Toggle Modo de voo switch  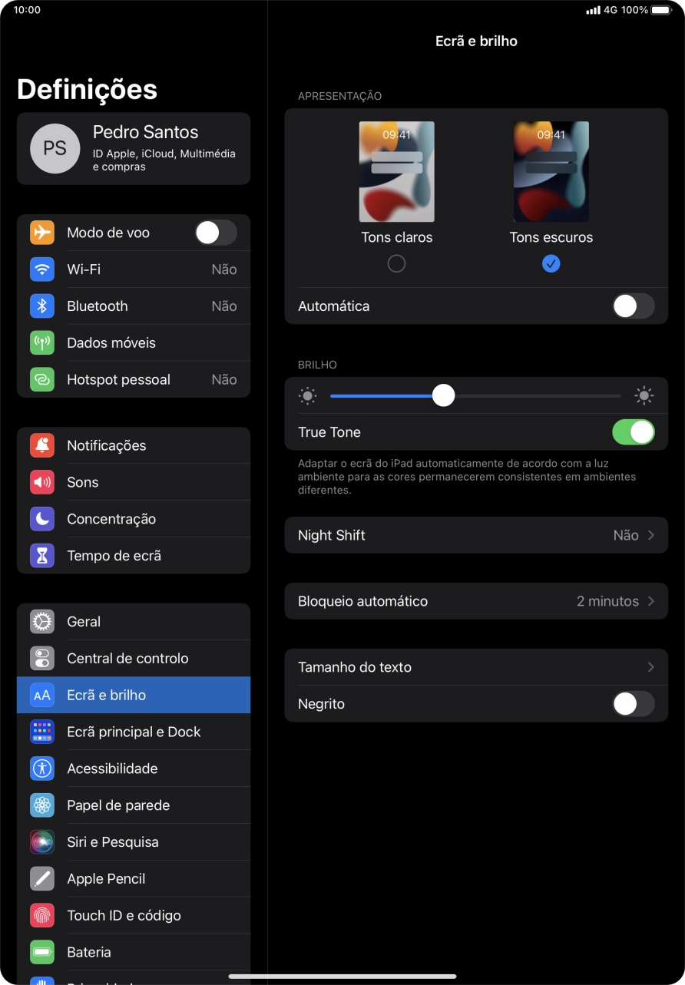[215, 233]
